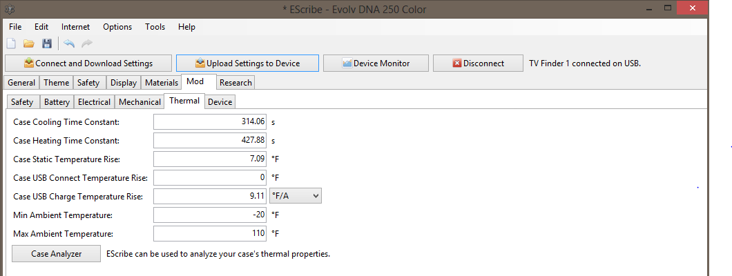
Task: Focus the Max Ambient Temperature field
Action: [x=210, y=233]
